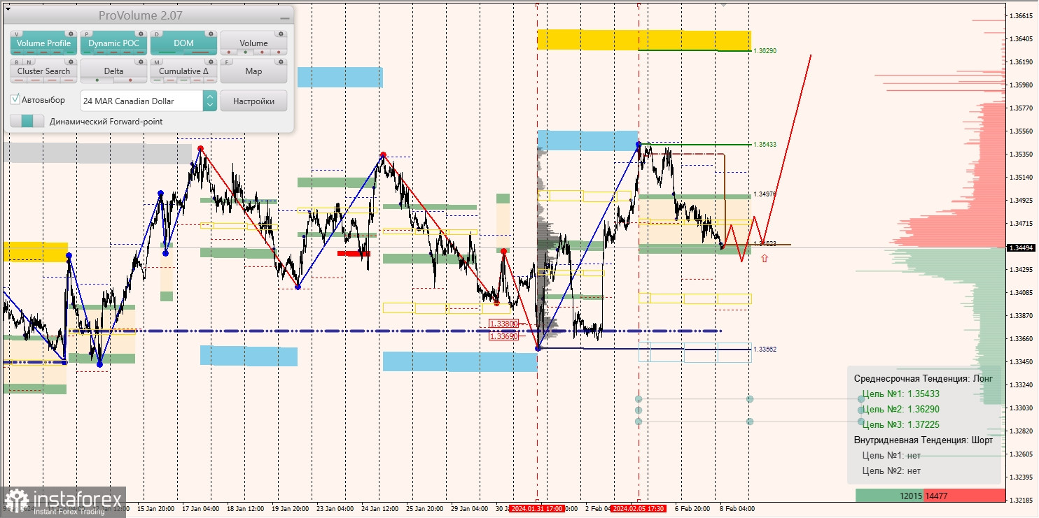This screenshot has height=518, width=1039.
Task: Click the red 14477 volume bar
Action: click(x=964, y=496)
